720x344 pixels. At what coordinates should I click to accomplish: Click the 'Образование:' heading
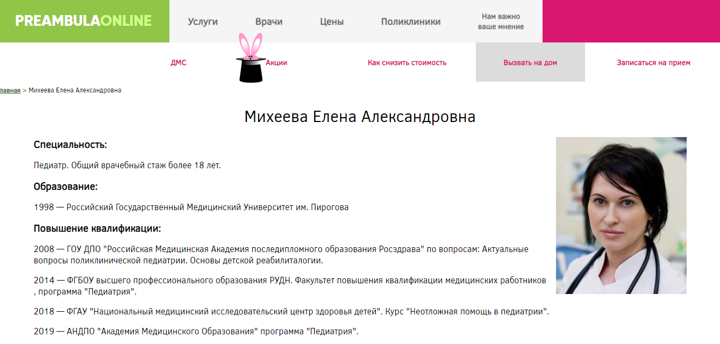click(x=66, y=187)
